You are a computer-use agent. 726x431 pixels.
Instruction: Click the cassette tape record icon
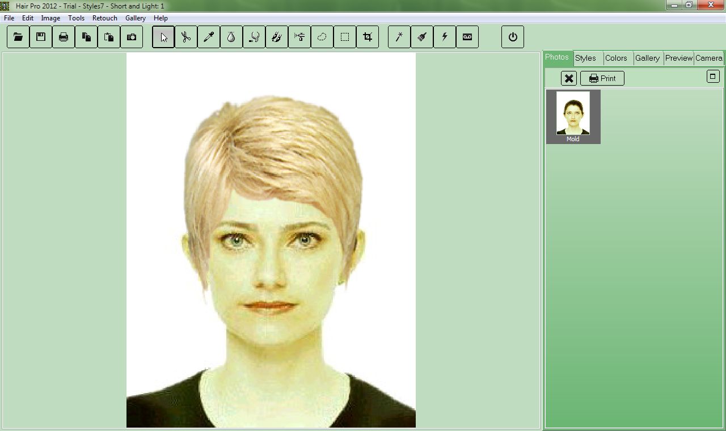[x=467, y=37]
